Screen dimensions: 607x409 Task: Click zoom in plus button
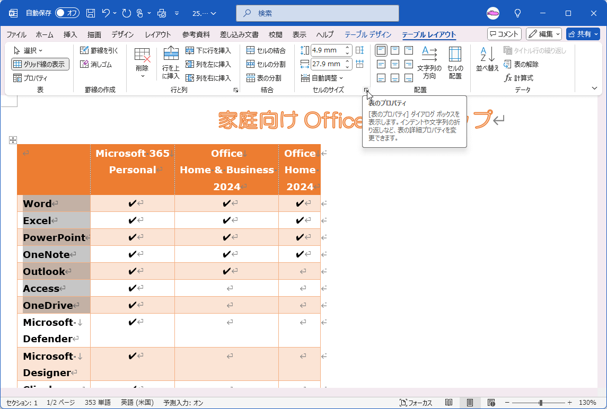[x=569, y=403]
